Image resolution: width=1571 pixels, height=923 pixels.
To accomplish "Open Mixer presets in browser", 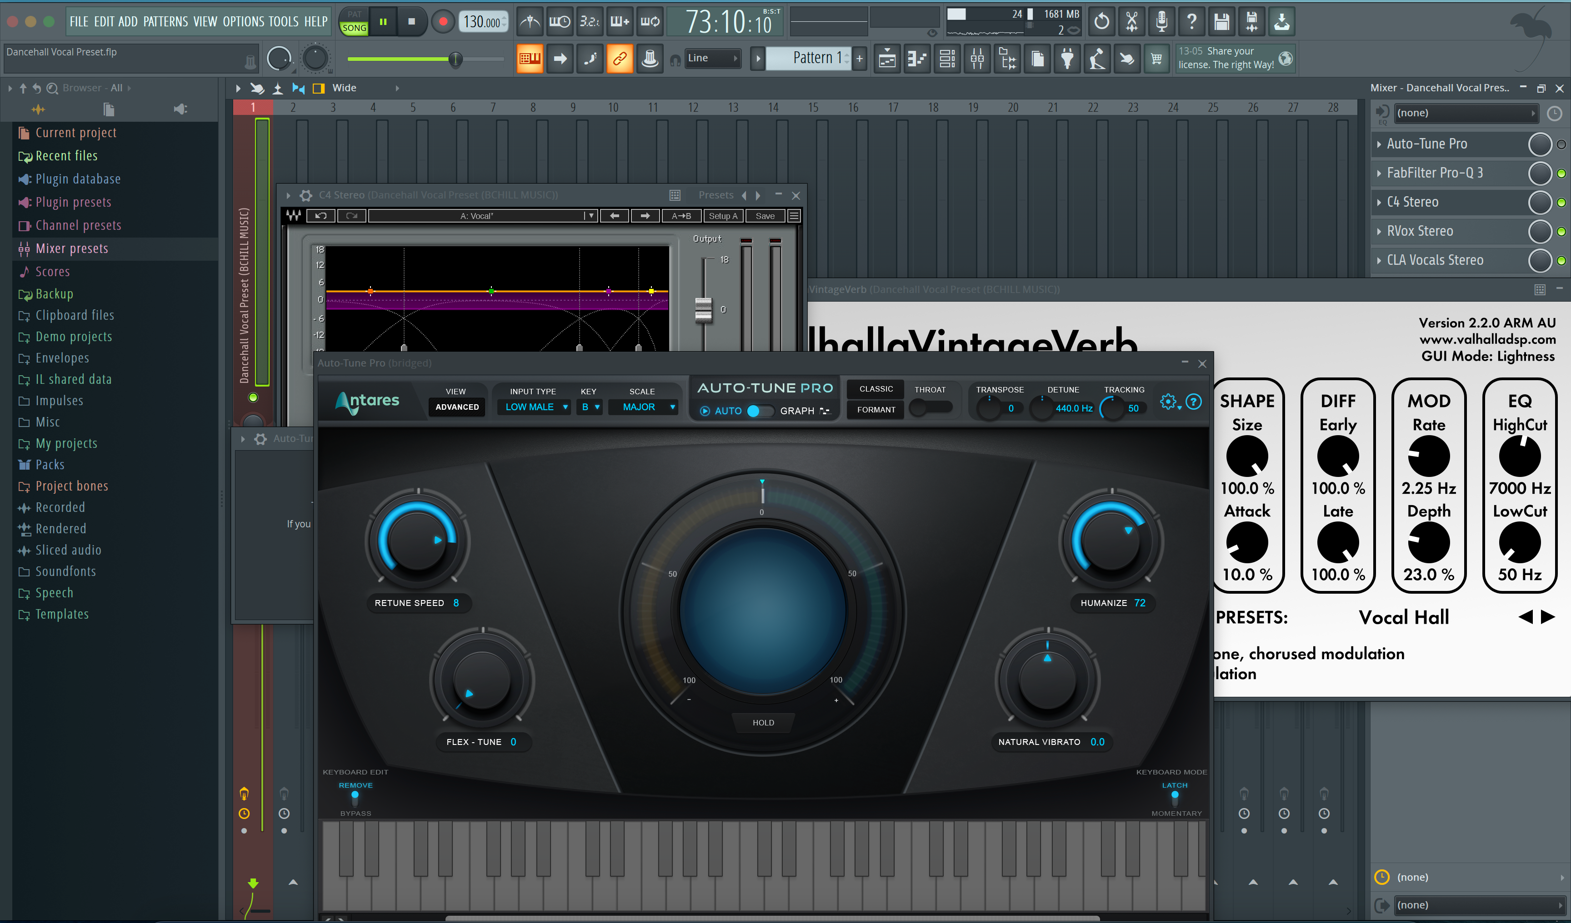I will (x=72, y=248).
